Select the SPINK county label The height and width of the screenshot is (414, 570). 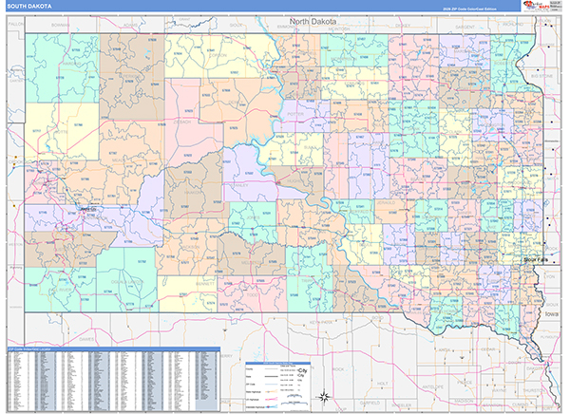click(413, 129)
